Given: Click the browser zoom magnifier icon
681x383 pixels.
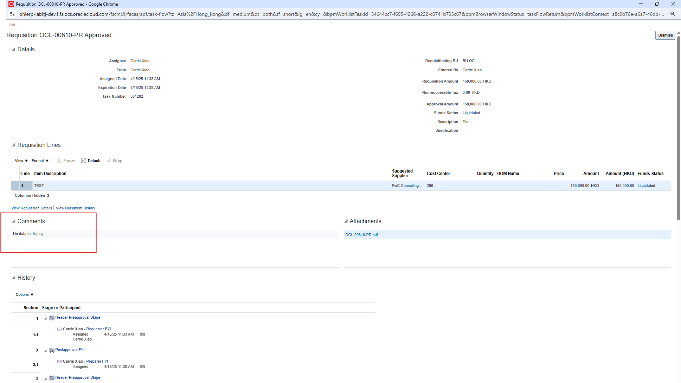Looking at the screenshot, I should coord(673,14).
